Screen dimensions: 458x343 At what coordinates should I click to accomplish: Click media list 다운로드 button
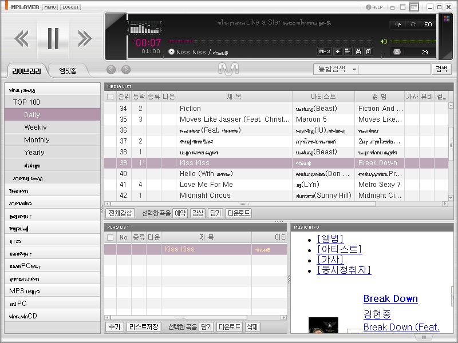click(x=239, y=213)
